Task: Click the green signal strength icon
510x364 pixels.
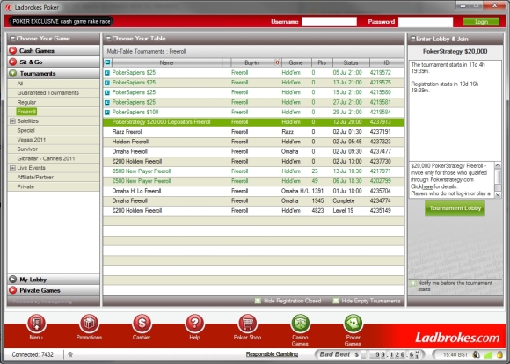Action: tap(488, 354)
